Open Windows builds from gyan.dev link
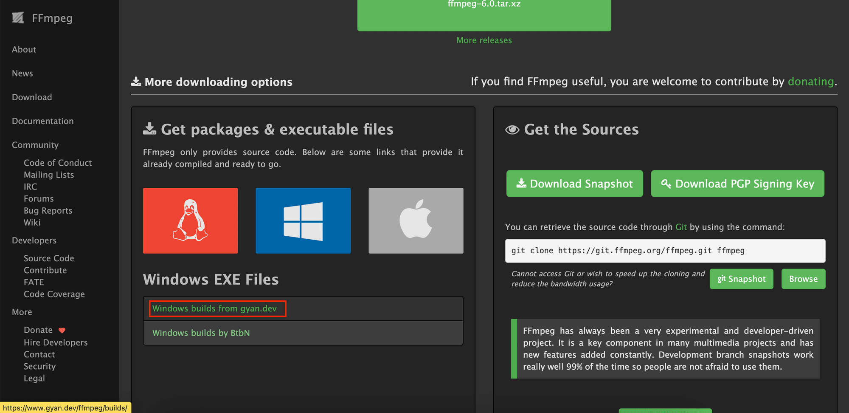Screen dimensions: 849x413 (x=217, y=308)
